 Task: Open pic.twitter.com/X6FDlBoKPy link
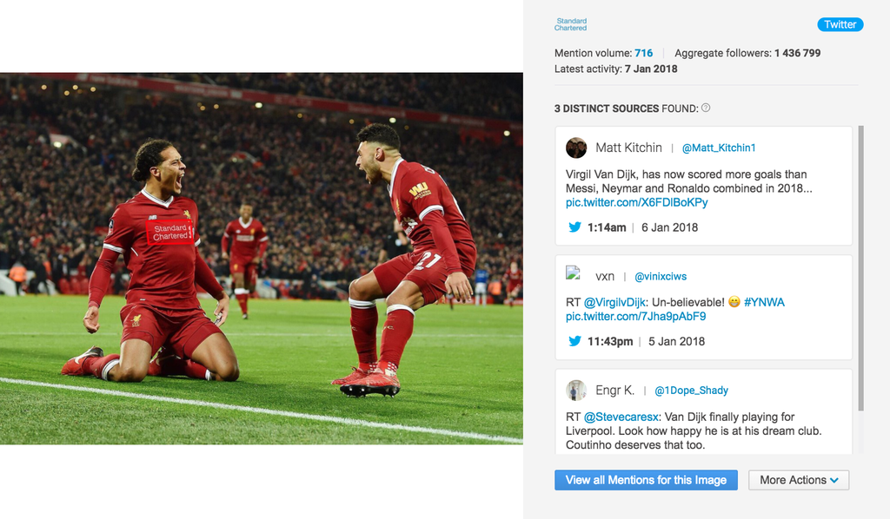637,202
